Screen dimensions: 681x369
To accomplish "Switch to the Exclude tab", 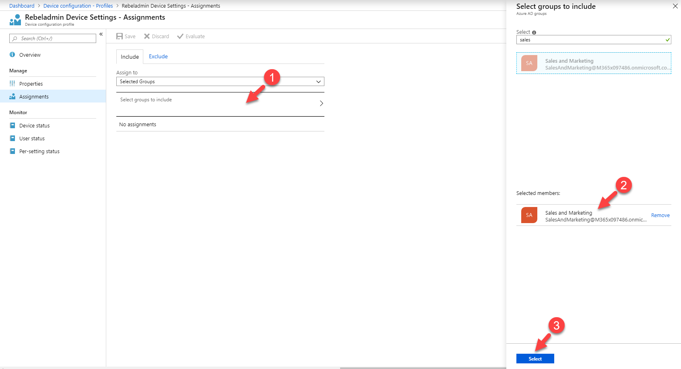I will pos(158,56).
